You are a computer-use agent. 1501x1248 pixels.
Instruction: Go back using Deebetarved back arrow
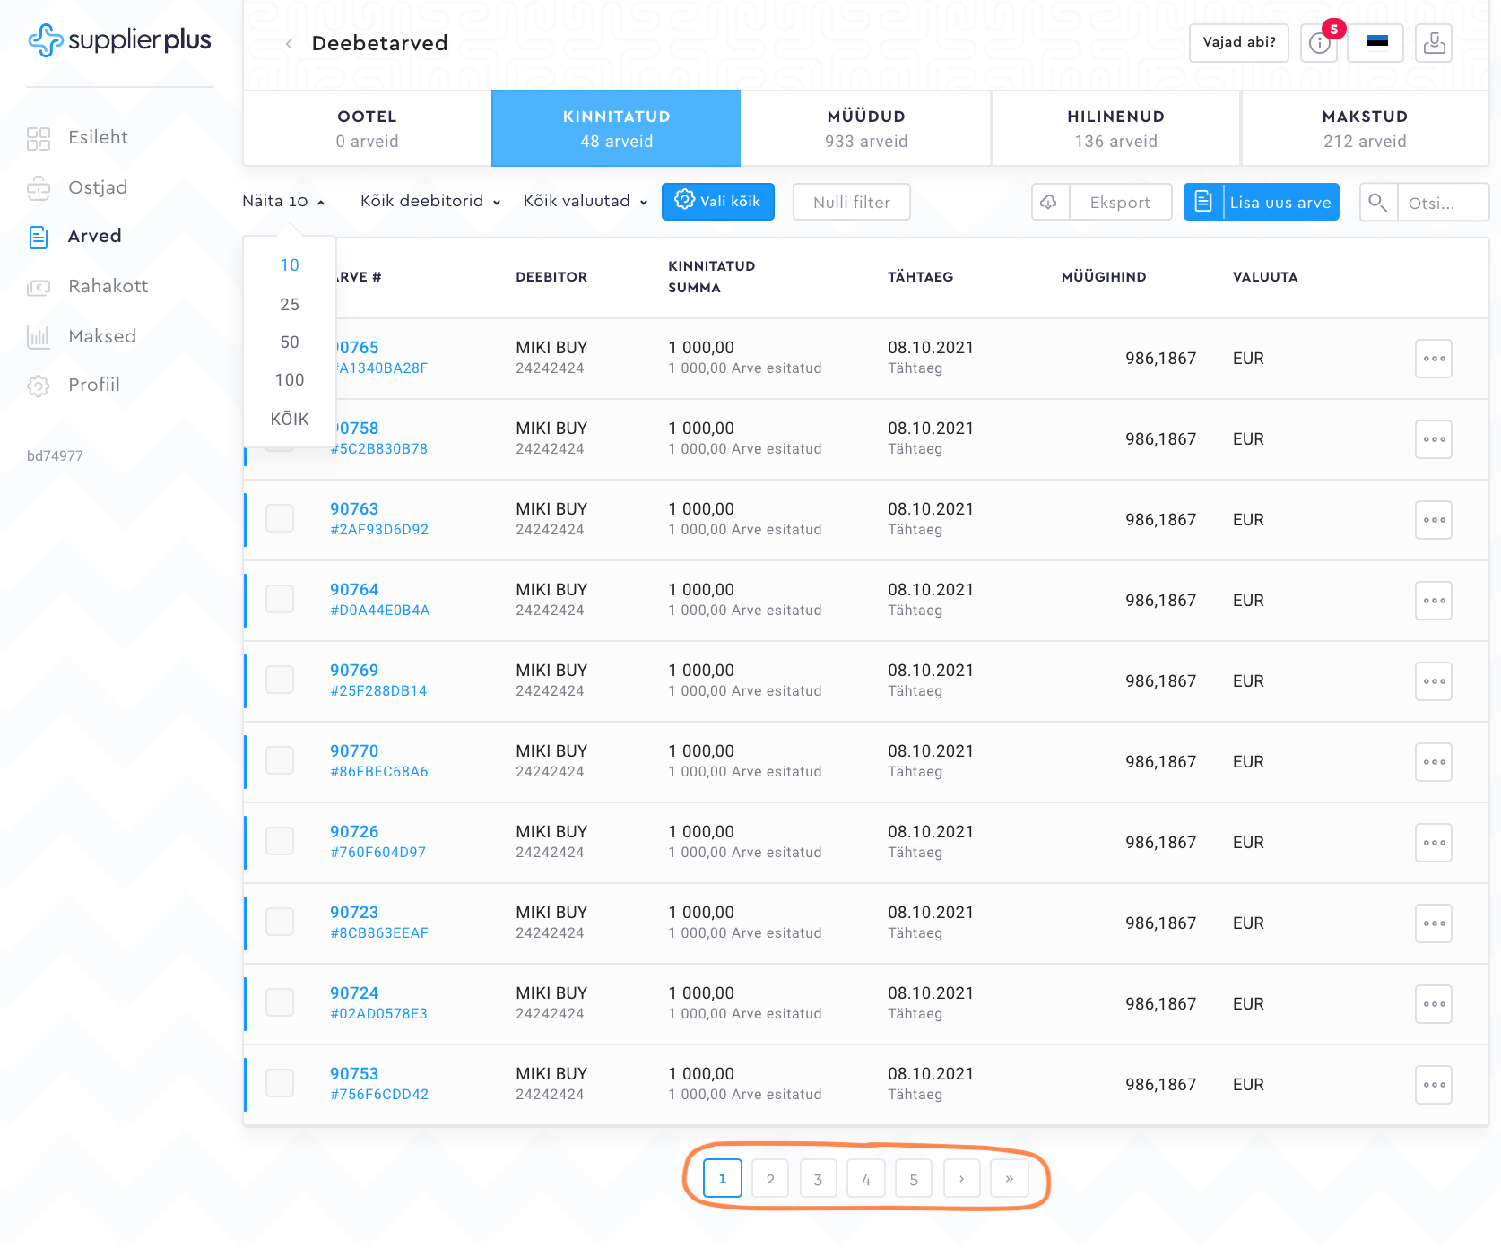pyautogui.click(x=289, y=44)
